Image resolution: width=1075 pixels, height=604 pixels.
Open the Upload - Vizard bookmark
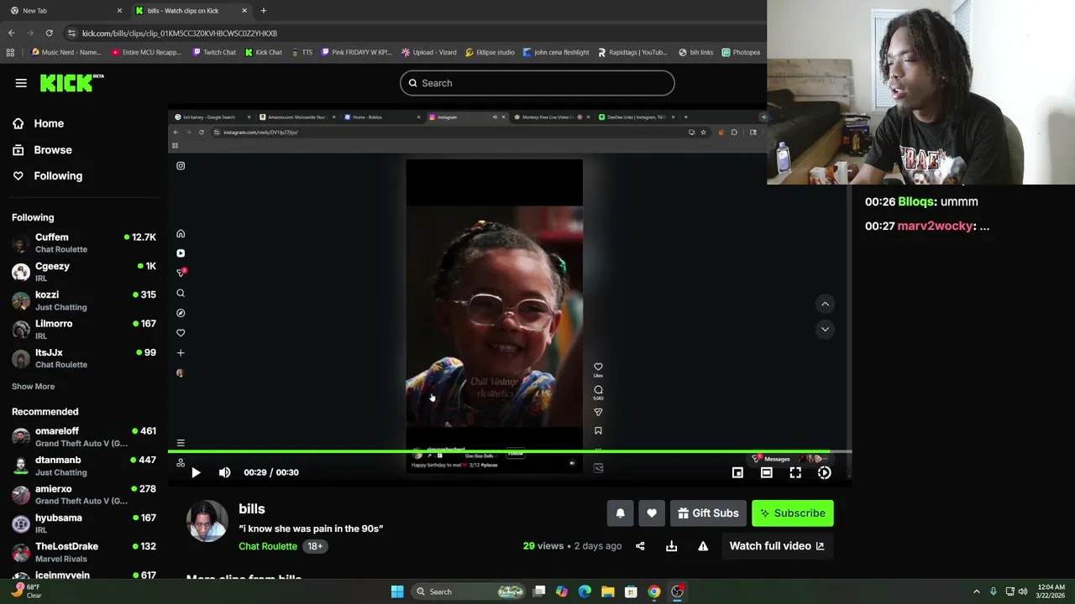(428, 52)
